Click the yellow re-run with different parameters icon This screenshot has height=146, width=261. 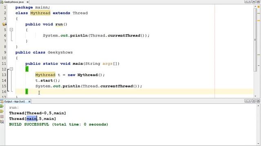pyautogui.click(x=2, y=111)
